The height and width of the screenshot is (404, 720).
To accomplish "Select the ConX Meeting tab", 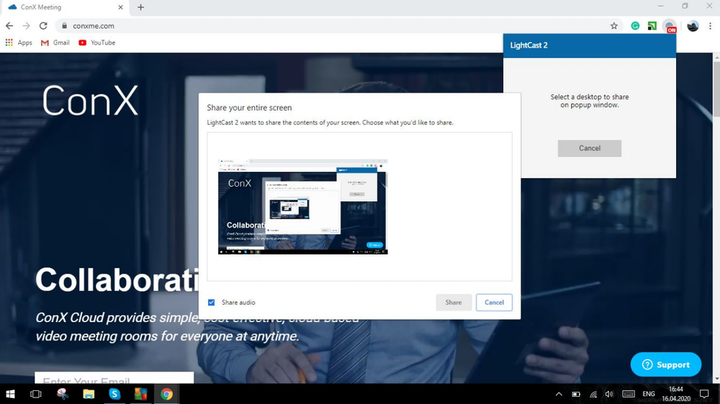I will click(x=64, y=7).
